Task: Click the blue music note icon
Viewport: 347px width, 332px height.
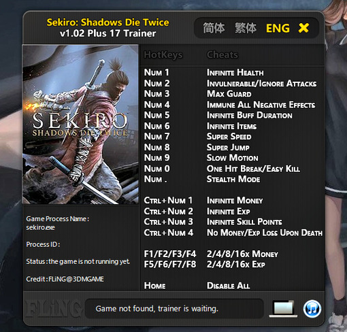Action: click(312, 309)
